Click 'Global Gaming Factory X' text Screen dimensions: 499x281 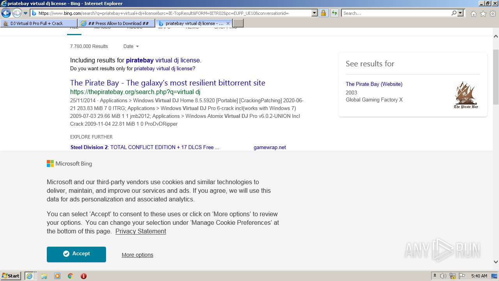point(374,100)
